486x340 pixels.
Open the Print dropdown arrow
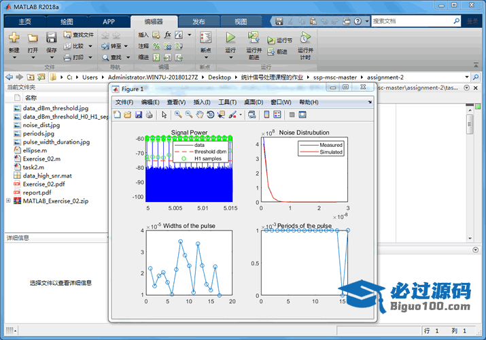coord(90,57)
